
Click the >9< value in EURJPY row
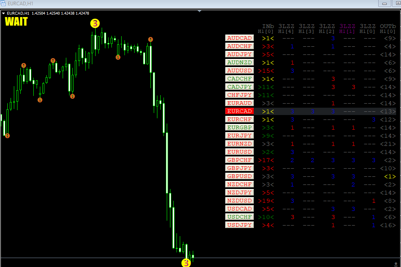(x=268, y=136)
